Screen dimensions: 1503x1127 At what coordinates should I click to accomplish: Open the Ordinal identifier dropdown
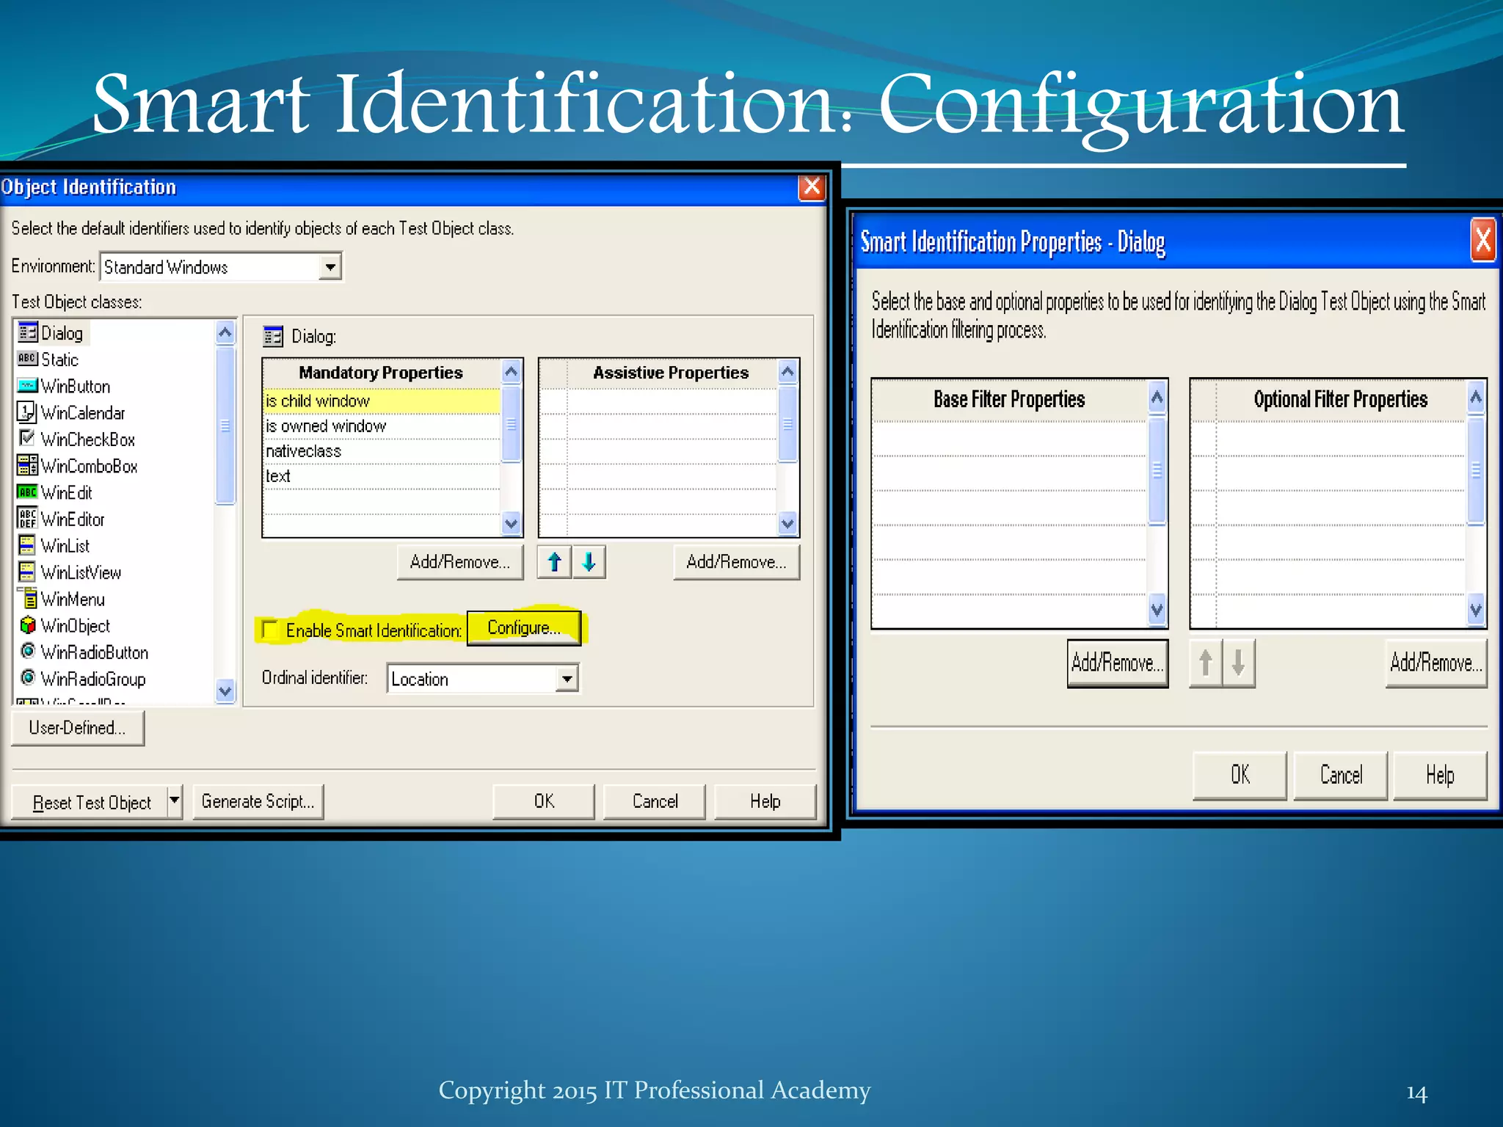567,679
